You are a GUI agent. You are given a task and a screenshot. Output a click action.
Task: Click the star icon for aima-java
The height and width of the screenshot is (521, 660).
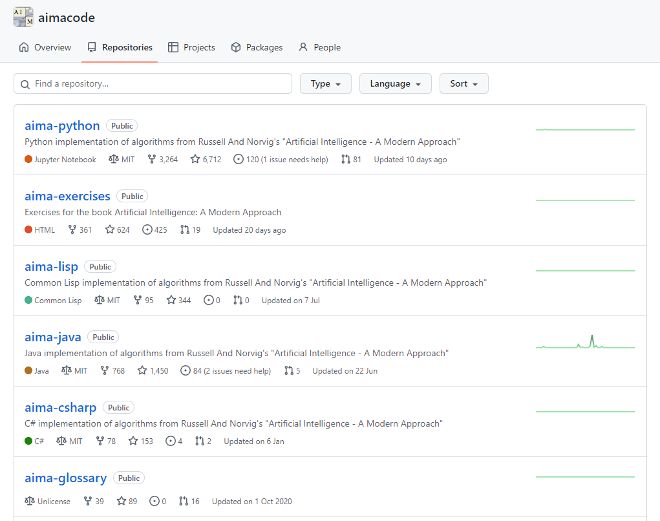[x=142, y=370]
